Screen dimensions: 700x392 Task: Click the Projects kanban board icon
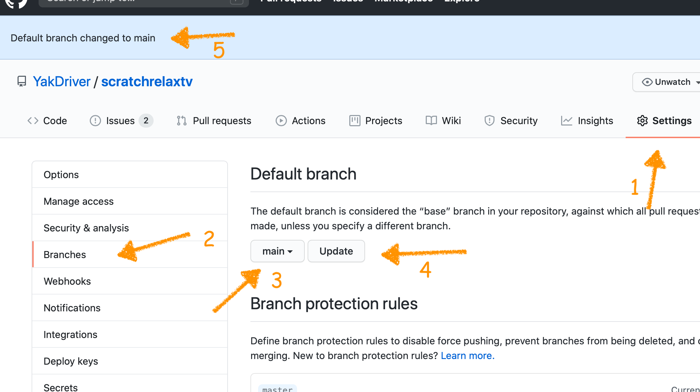pos(354,121)
